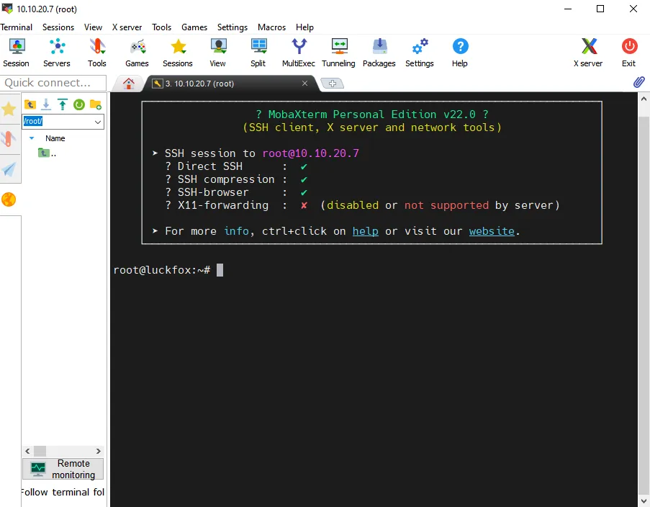Click the /root/ path text field
This screenshot has height=507, width=650.
click(58, 122)
